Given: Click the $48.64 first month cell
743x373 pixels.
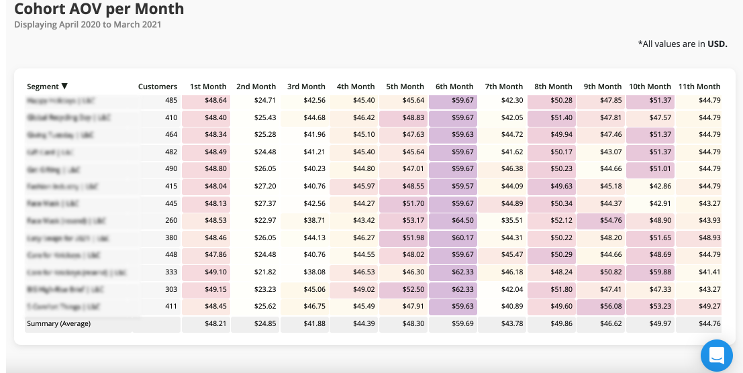Looking at the screenshot, I should click(x=206, y=101).
